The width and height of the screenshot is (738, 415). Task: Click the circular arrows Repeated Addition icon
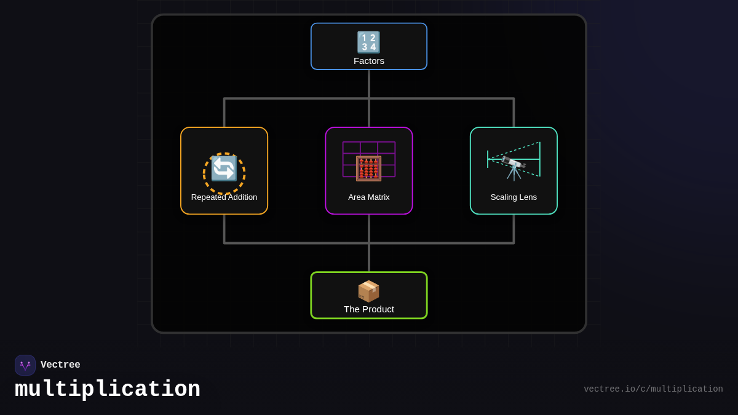(224, 168)
